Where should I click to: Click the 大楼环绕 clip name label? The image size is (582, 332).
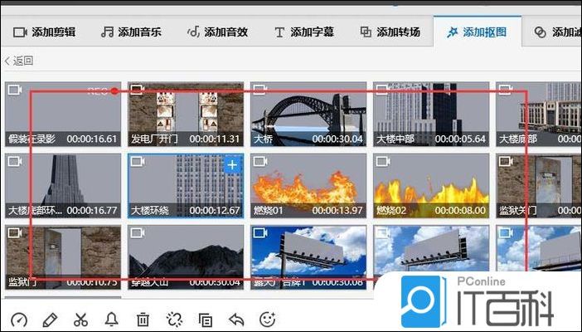150,211
